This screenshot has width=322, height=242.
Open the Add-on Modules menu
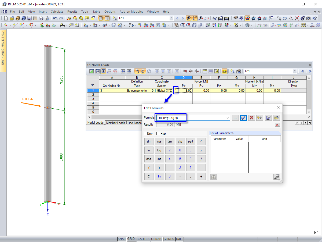(131, 12)
